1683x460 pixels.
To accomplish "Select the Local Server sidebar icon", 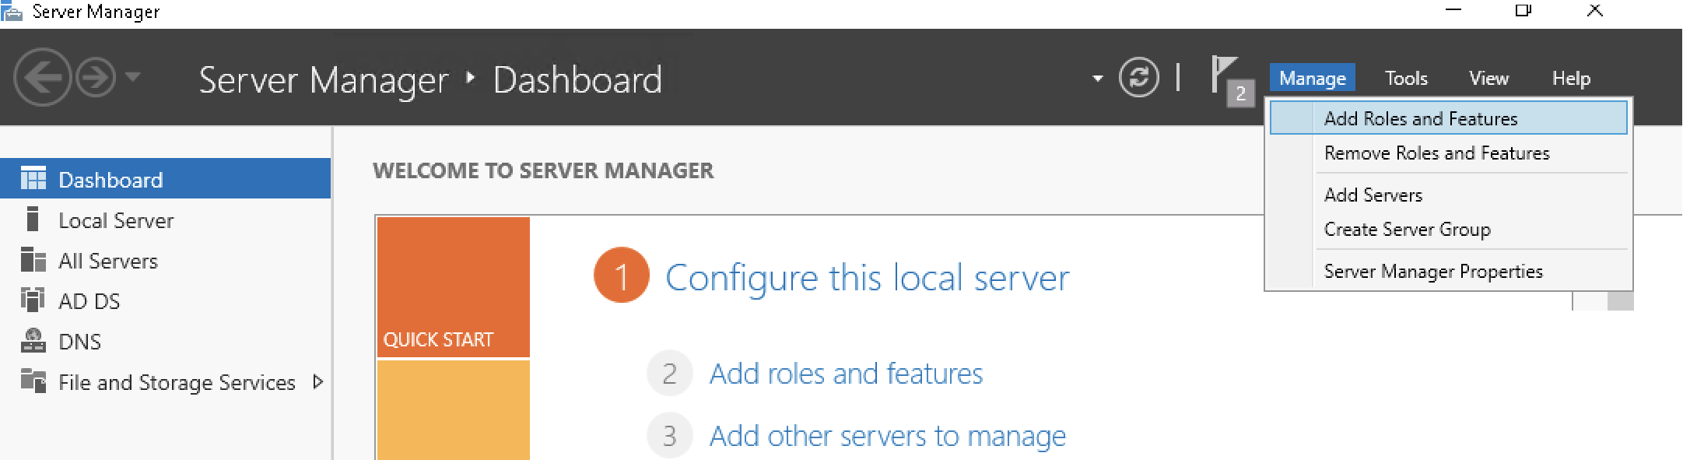I will click(x=33, y=220).
